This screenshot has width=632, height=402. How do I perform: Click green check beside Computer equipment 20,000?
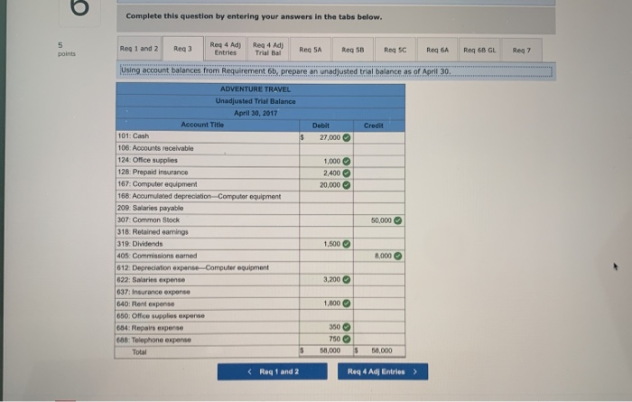tap(346, 185)
